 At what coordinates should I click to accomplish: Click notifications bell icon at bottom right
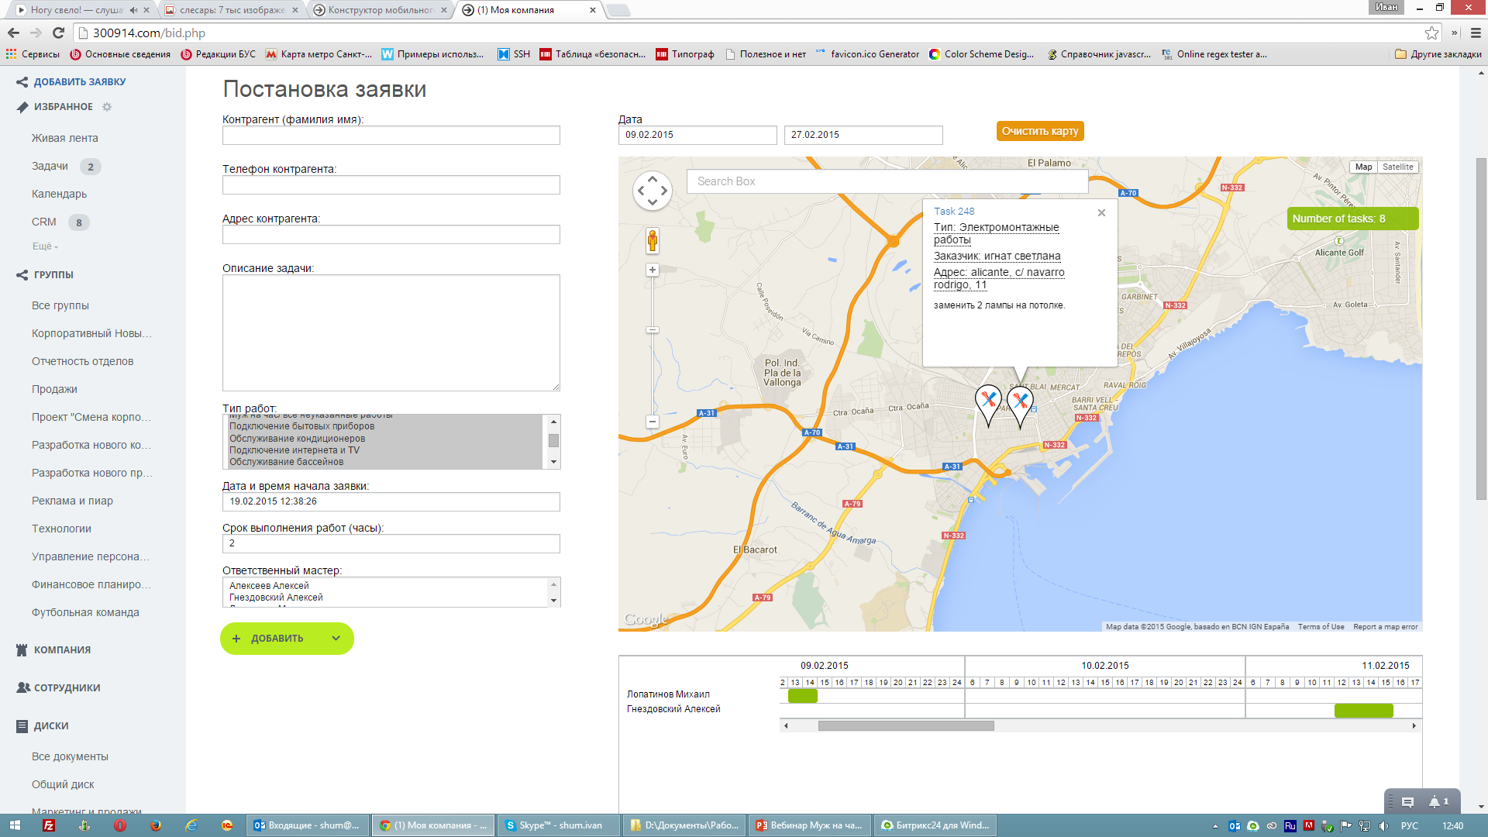(x=1435, y=802)
